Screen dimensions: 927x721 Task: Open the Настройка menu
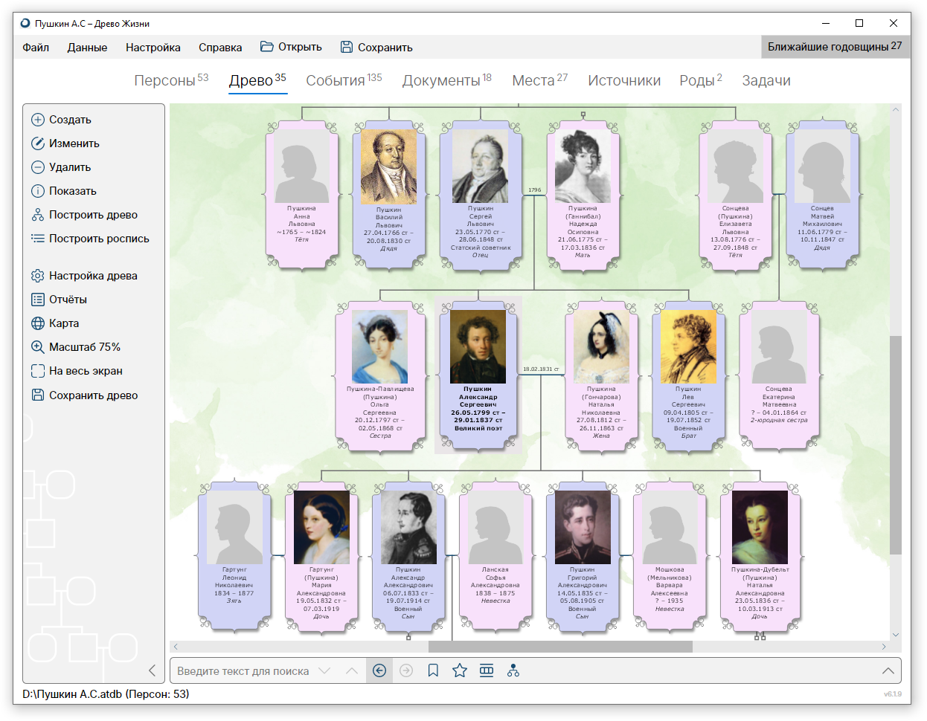point(153,48)
